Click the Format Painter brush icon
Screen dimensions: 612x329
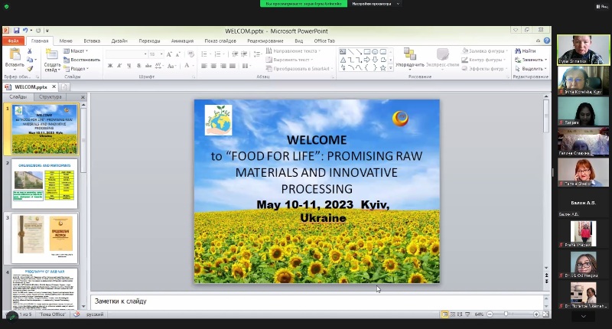pos(30,68)
